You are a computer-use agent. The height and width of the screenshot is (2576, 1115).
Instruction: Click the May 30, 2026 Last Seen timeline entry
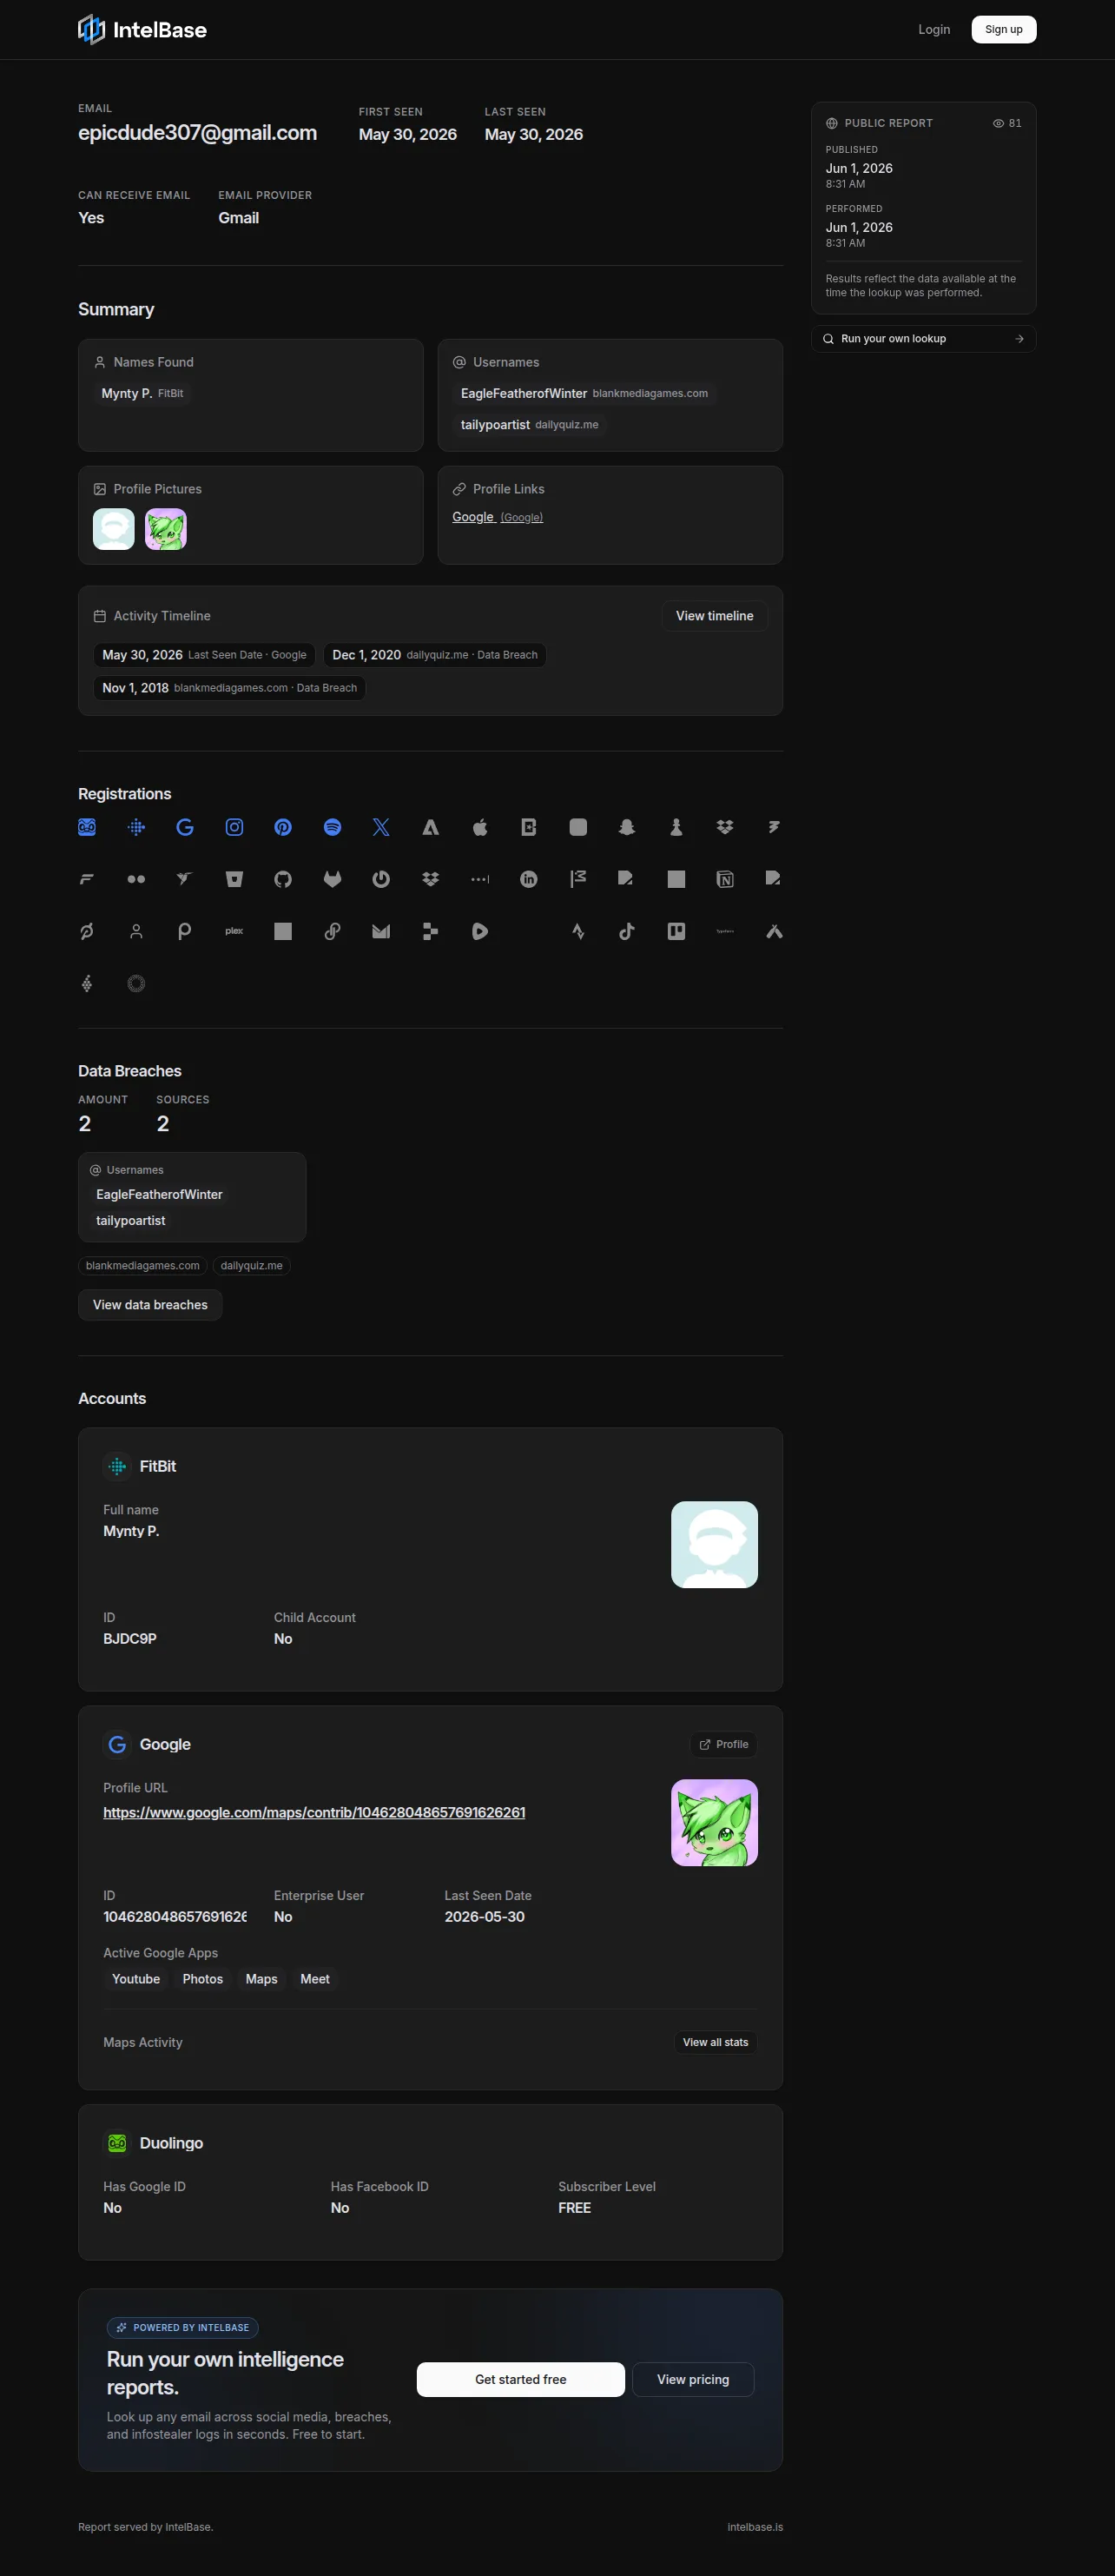point(205,655)
